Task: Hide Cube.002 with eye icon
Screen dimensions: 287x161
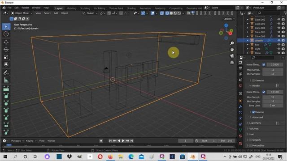Action: click(x=279, y=20)
